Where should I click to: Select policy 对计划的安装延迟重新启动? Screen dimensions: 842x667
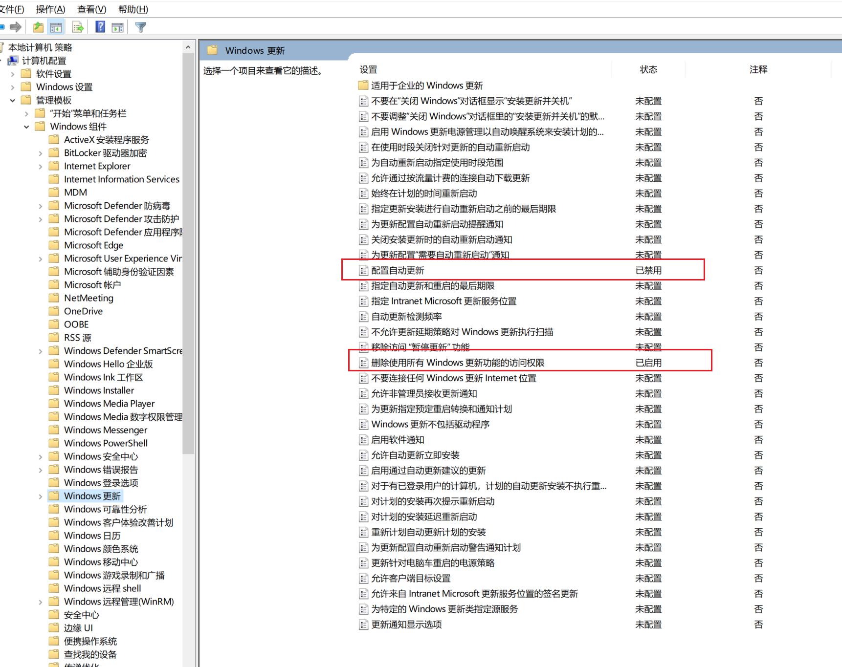(x=424, y=516)
